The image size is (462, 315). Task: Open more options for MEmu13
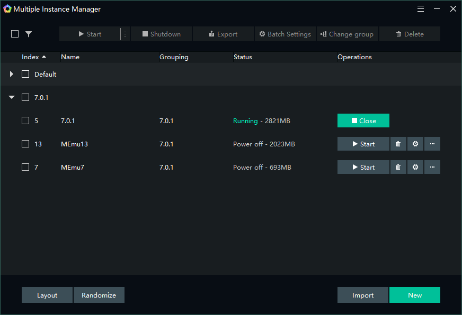432,144
